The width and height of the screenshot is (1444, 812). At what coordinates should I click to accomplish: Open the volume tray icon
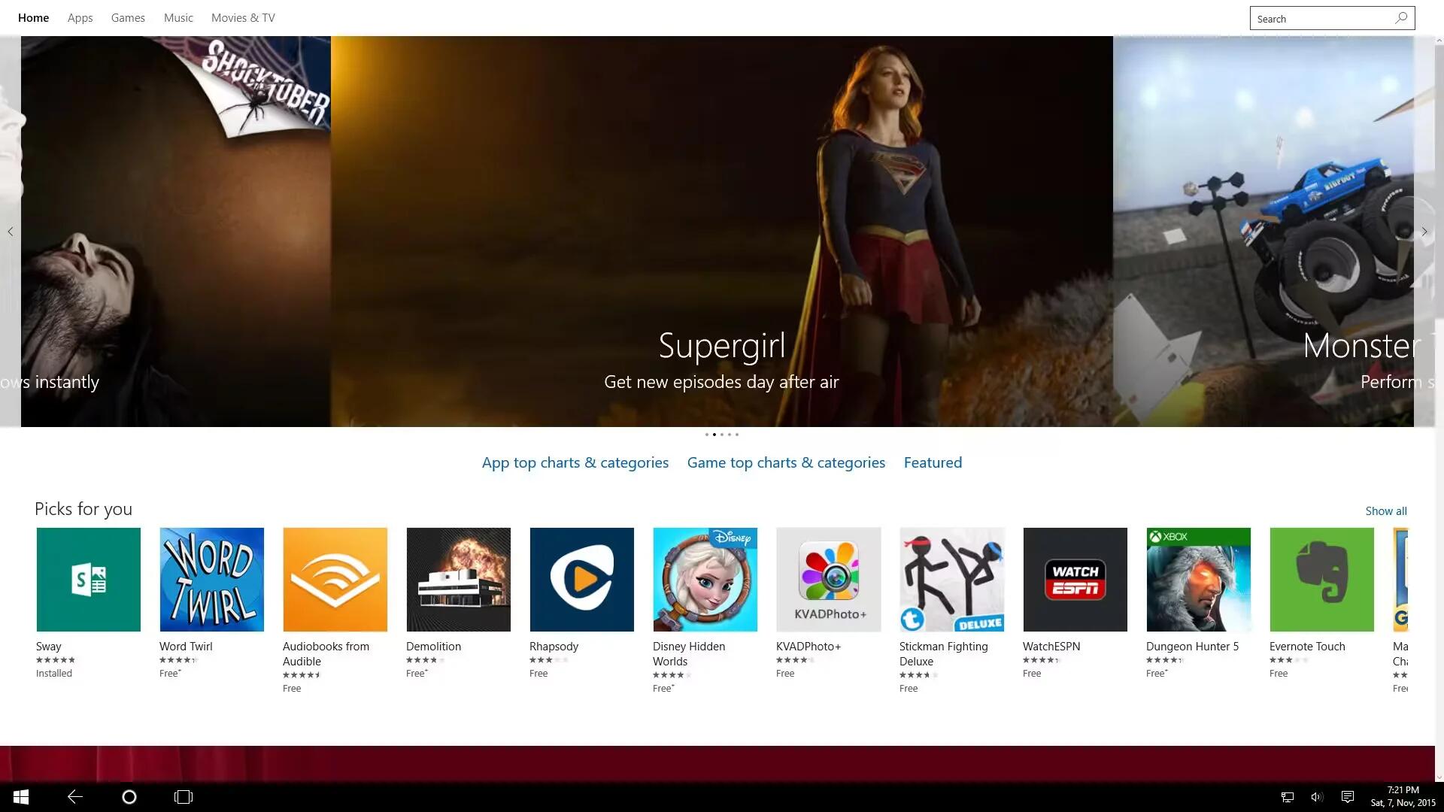(1317, 797)
